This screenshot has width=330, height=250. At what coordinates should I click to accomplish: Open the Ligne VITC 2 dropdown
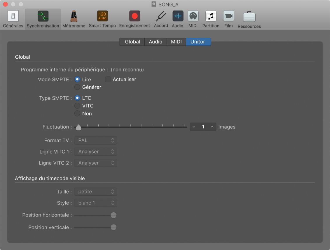click(95, 163)
